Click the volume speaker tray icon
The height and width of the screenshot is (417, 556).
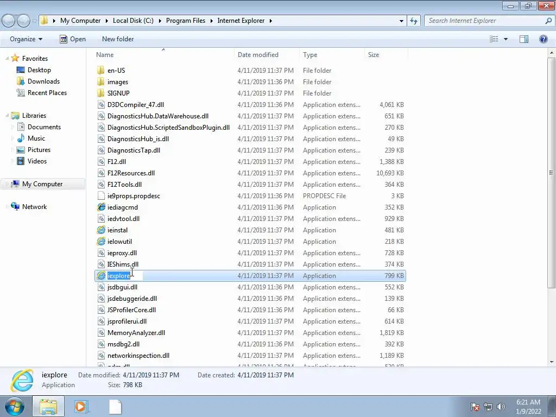[501, 407]
